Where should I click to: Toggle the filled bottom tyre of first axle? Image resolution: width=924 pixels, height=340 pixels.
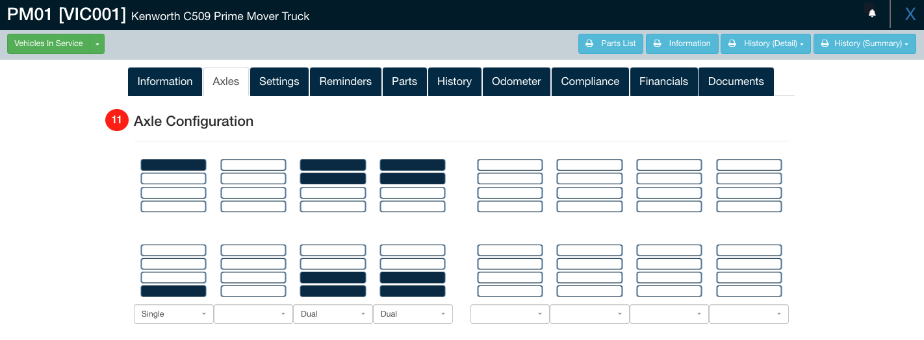tap(173, 291)
